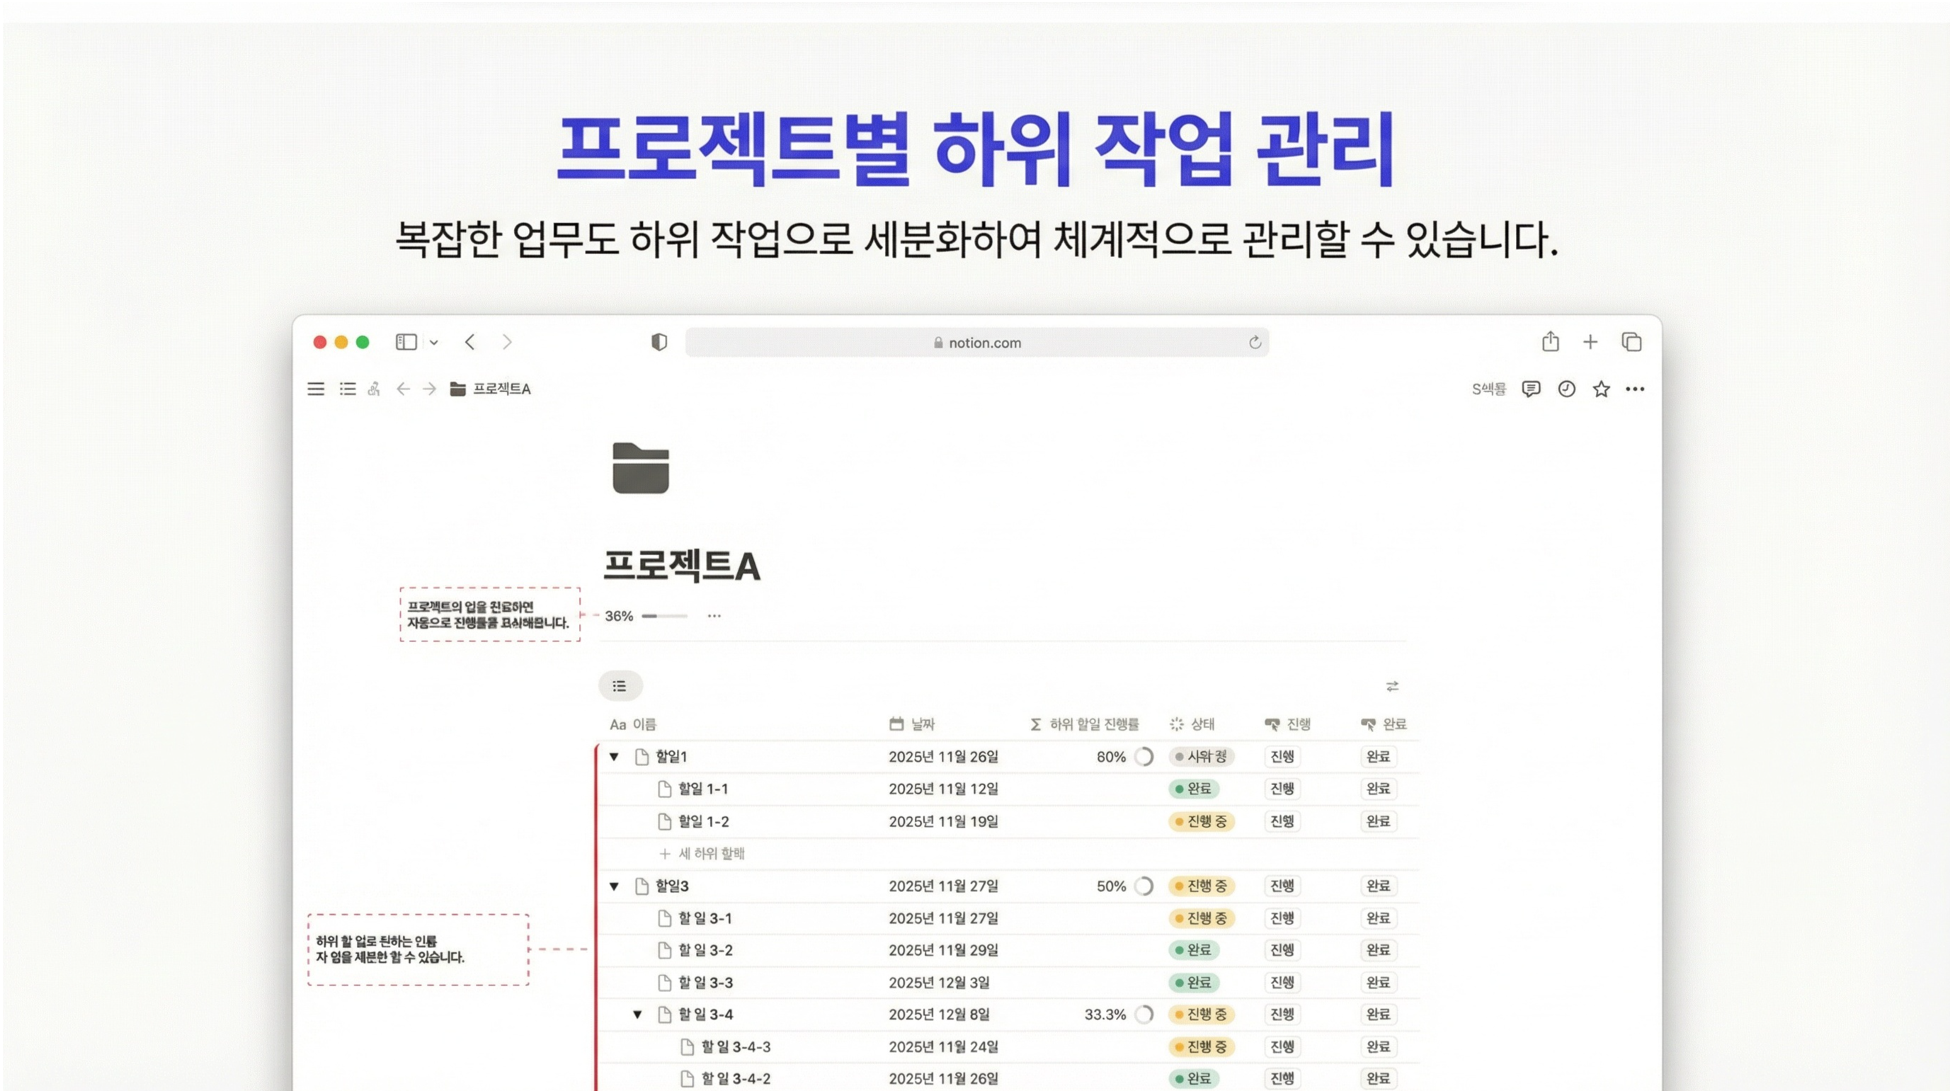The image size is (1950, 1091).
Task: Click the 완료 button on 할일3 row
Action: (x=1378, y=886)
